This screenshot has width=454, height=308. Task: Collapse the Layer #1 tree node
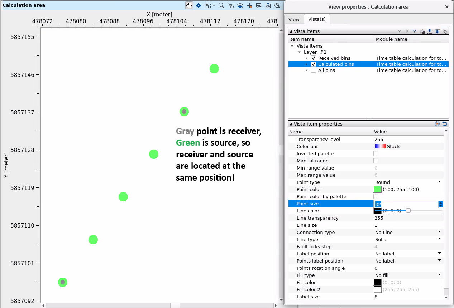coord(299,52)
